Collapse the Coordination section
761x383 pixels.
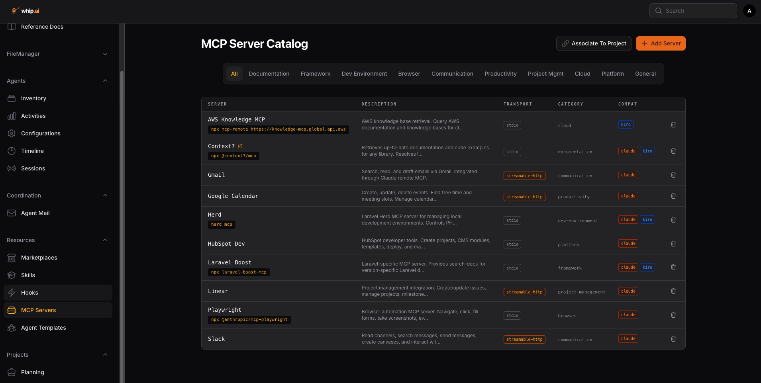(x=105, y=195)
